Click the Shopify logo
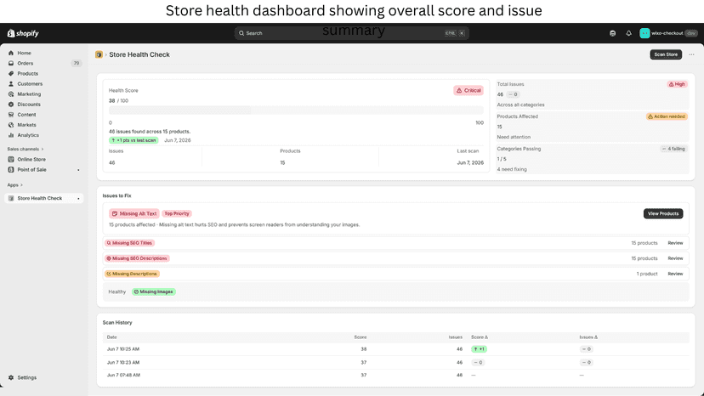Viewport: 704px width, 396px height. pyautogui.click(x=23, y=33)
